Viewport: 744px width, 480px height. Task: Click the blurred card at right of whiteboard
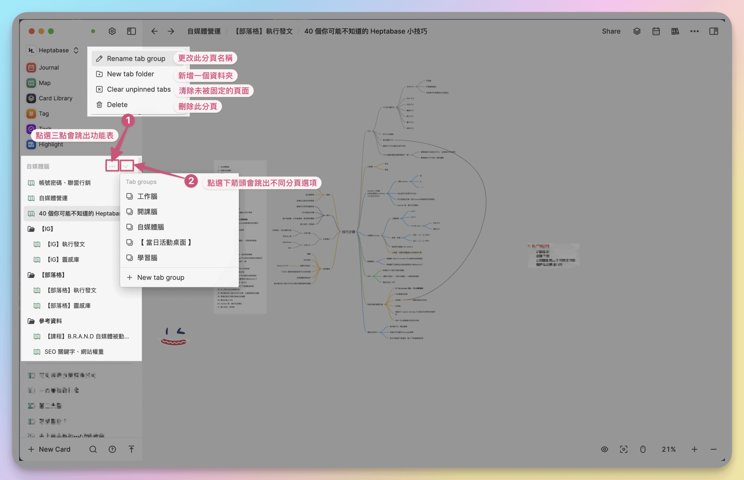coord(553,255)
